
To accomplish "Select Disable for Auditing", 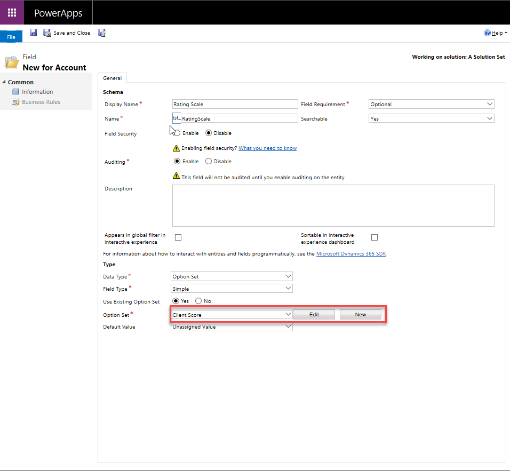I will (x=209, y=161).
